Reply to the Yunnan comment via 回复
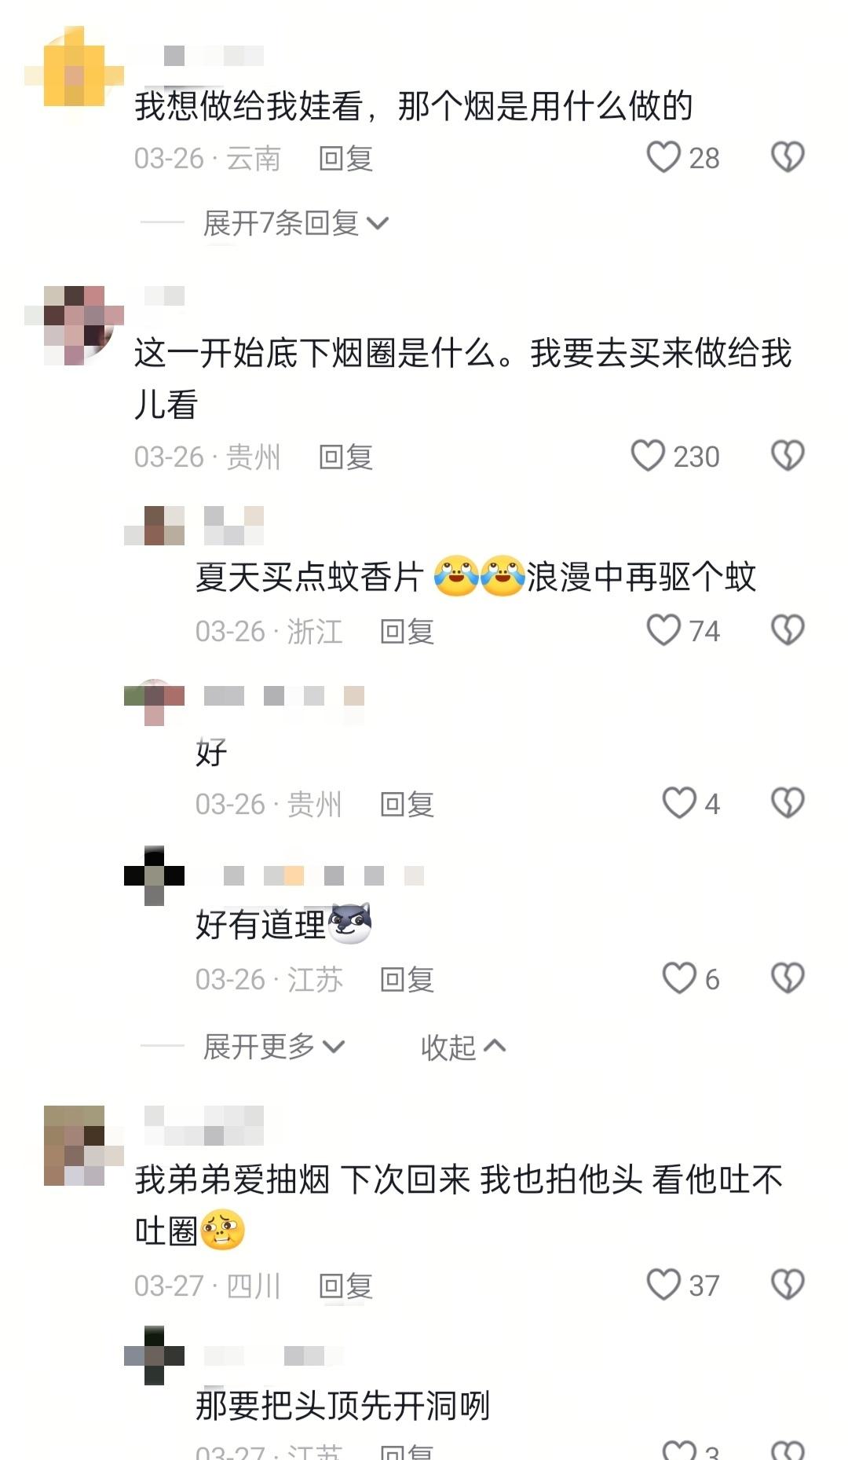Image resolution: width=848 pixels, height=1460 pixels. point(345,159)
